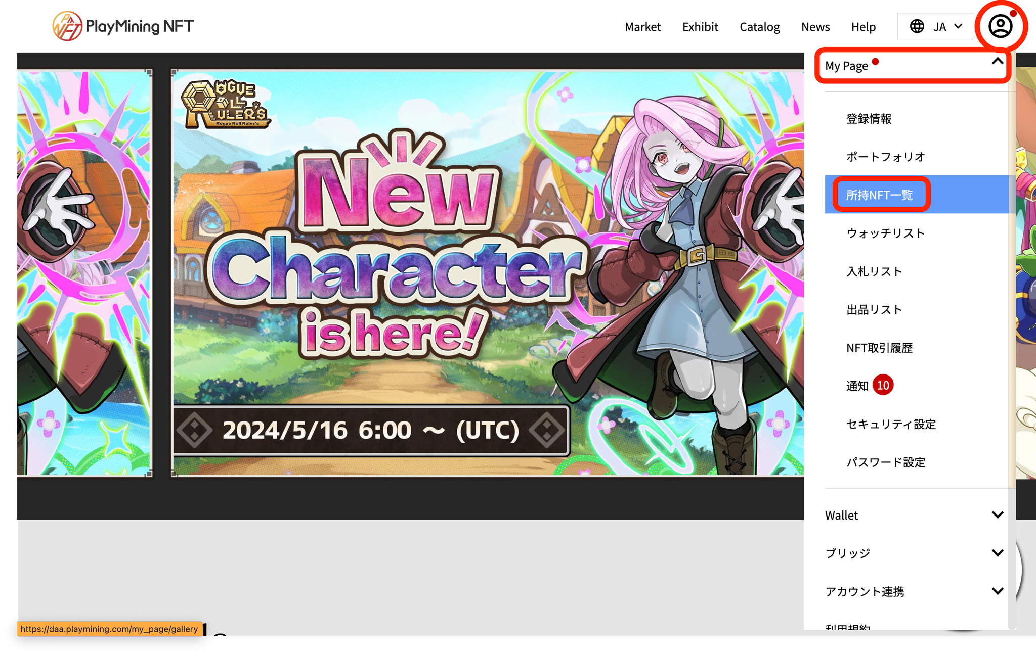Open ポートフォリオ menu entry
The width and height of the screenshot is (1036, 656).
click(x=886, y=157)
